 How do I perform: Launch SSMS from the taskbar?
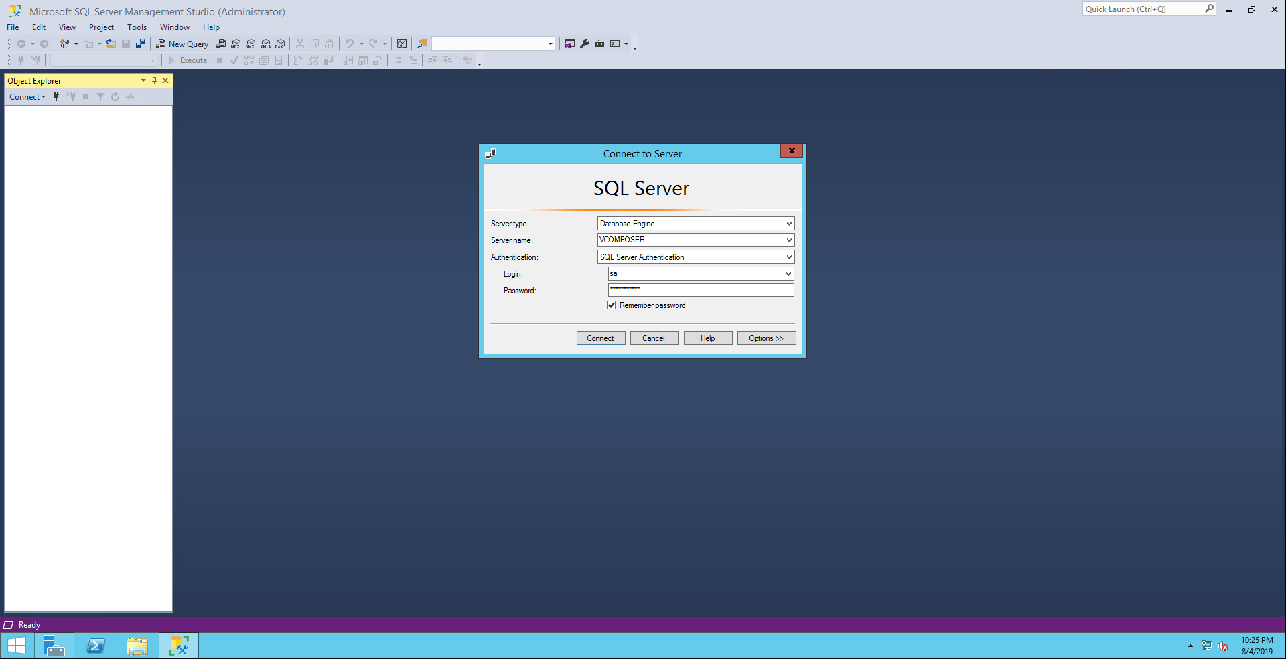point(179,646)
